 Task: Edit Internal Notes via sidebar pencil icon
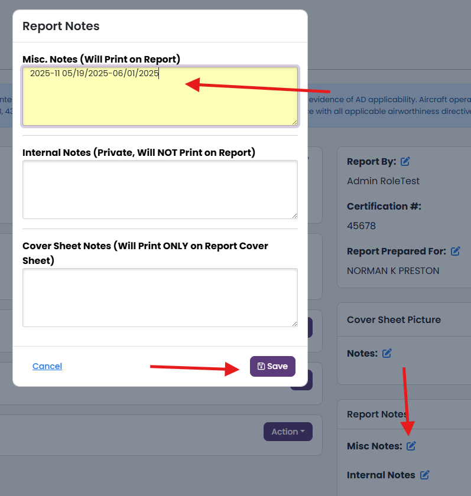click(x=424, y=475)
